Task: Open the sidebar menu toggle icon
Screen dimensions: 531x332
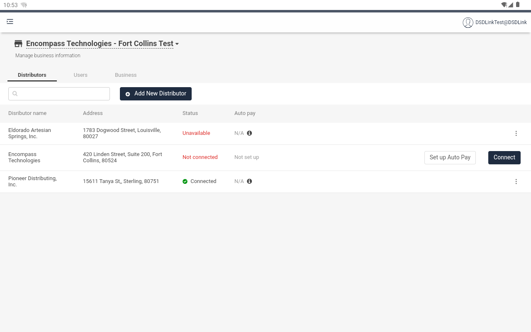Action: click(10, 22)
